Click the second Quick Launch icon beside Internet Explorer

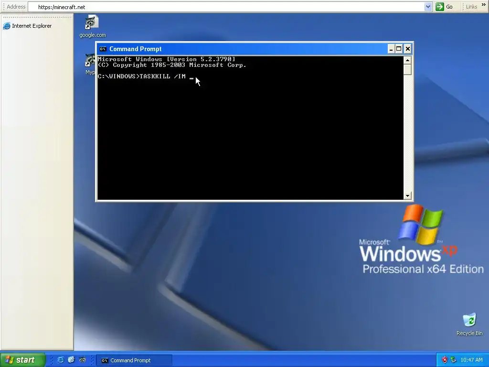coord(72,360)
